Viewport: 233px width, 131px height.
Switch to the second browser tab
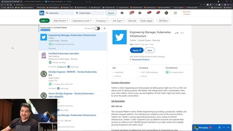tap(33, 1)
